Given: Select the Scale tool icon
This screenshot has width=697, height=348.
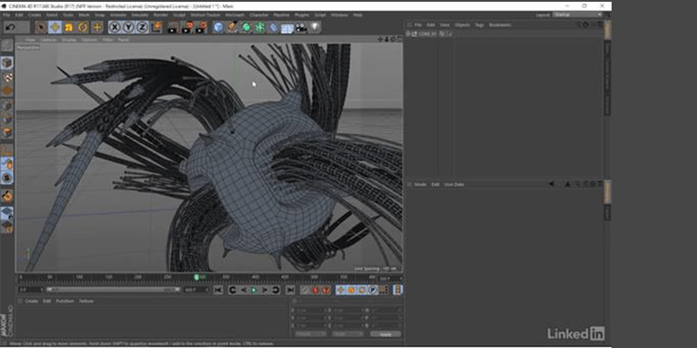Looking at the screenshot, I should [70, 27].
